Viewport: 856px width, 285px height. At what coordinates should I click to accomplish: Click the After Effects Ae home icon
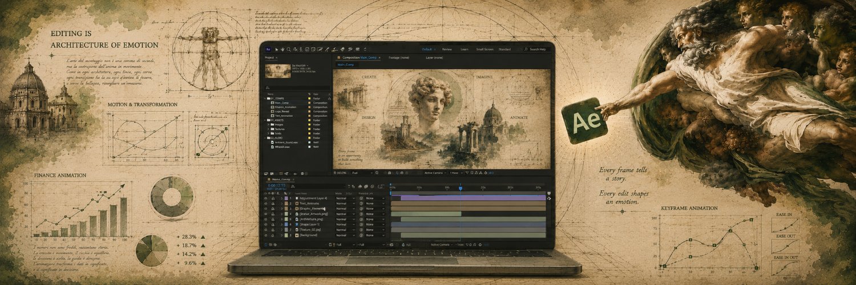point(268,50)
